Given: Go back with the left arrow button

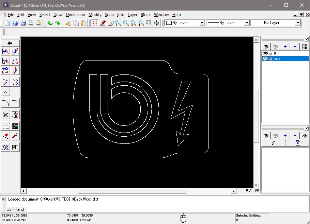Looking at the screenshot, I should coord(10,43).
